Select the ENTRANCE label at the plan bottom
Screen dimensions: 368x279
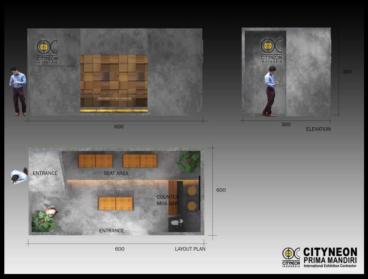pyautogui.click(x=111, y=231)
